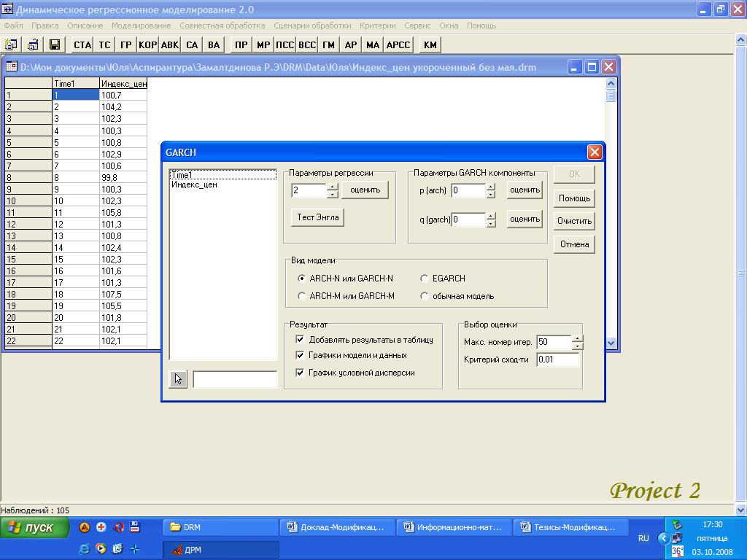The width and height of the screenshot is (747, 560).
Task: Open the ПСС toolbar tool
Action: point(285,44)
